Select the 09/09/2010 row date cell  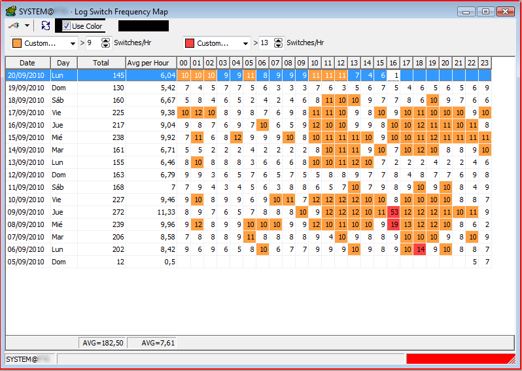tap(27, 212)
